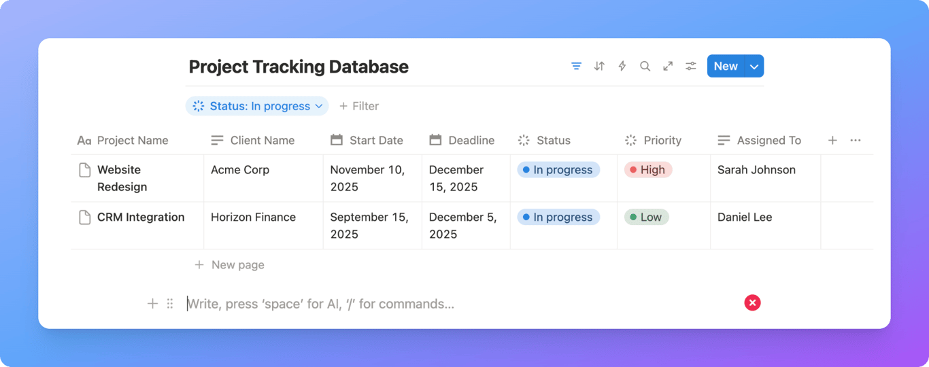Open CRM Integration page icon

pyautogui.click(x=84, y=217)
